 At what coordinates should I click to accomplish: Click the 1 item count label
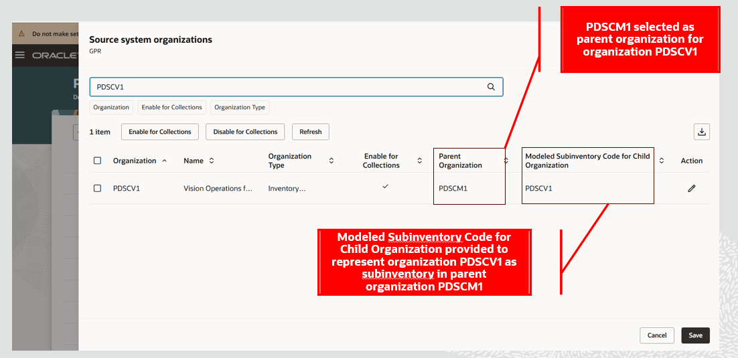coord(100,132)
